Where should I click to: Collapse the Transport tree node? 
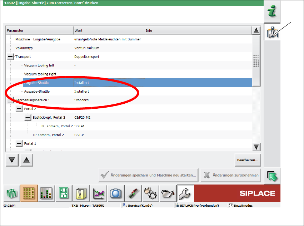10,57
